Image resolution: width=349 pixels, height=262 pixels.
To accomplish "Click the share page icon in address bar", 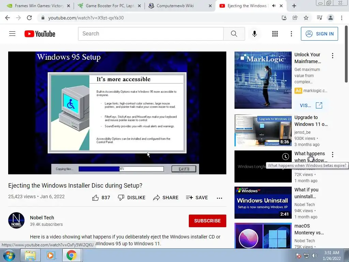I will click(295, 18).
